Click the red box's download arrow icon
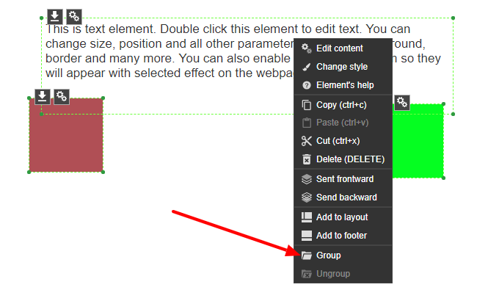488x290 pixels. [x=43, y=97]
